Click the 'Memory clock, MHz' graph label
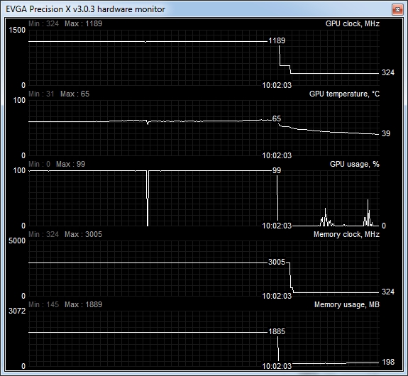The height and width of the screenshot is (376, 408). (346, 234)
